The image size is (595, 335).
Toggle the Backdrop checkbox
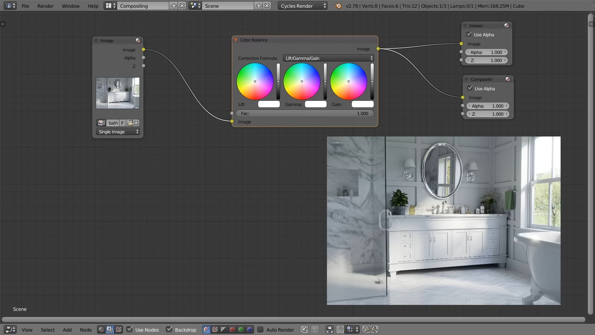[169, 329]
